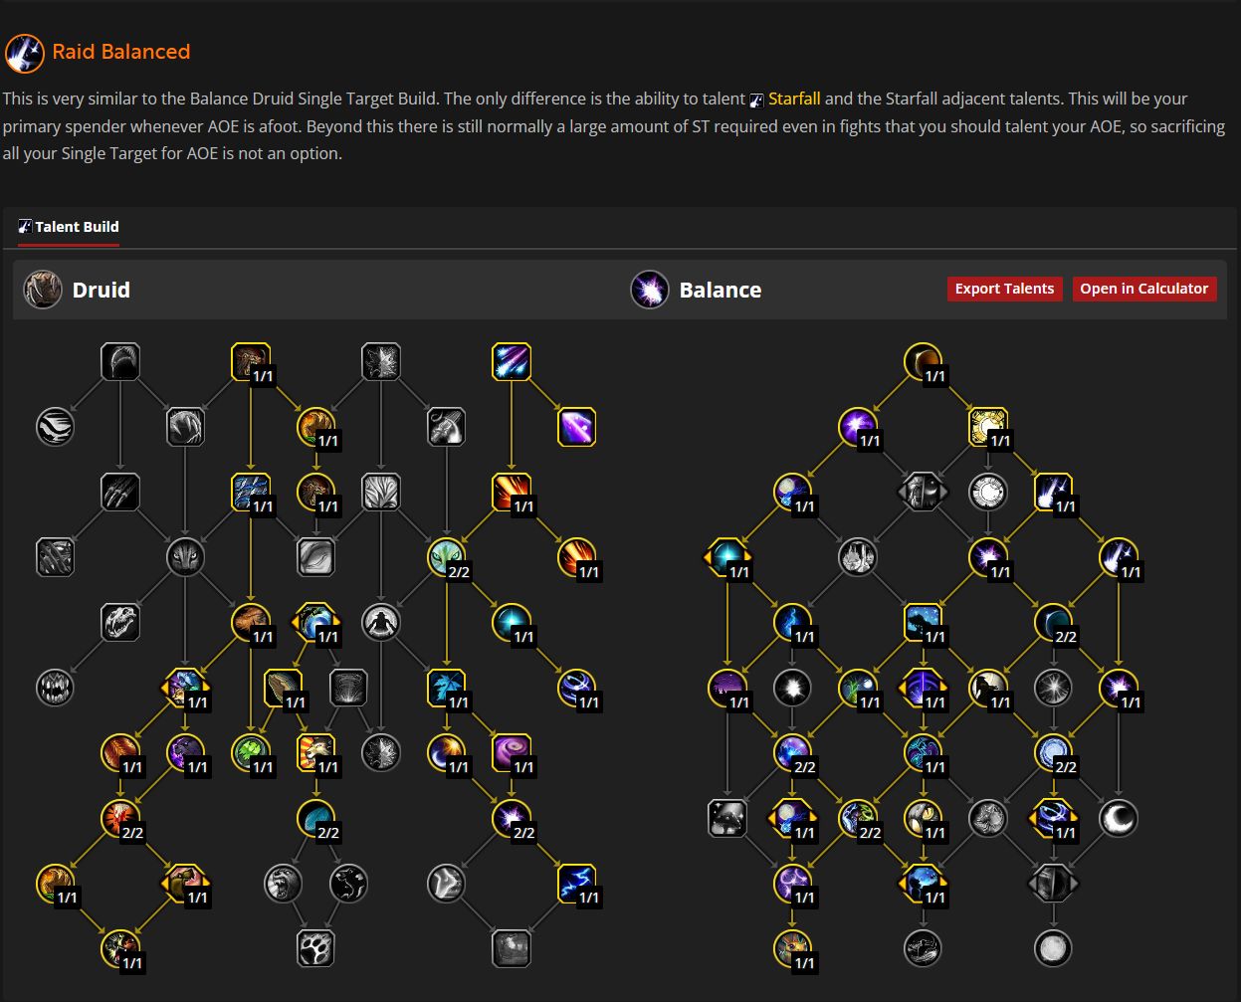Screen dimensions: 1241x1002
Task: Open the build in Calculator
Action: pyautogui.click(x=1143, y=289)
